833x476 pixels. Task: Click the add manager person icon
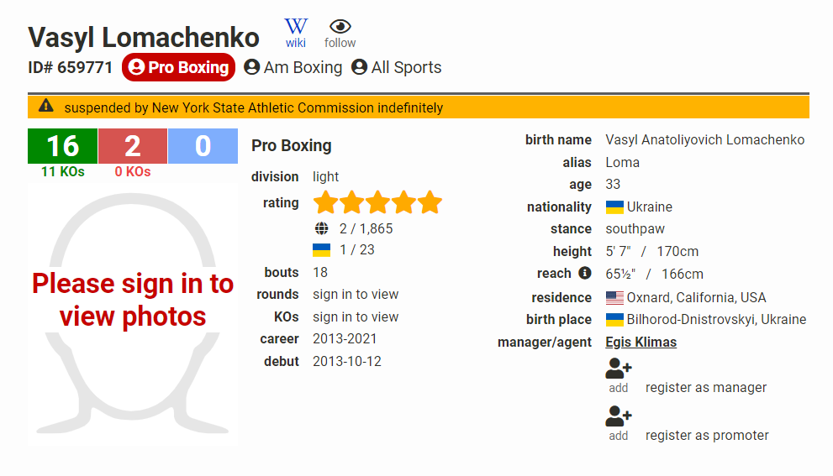(619, 368)
